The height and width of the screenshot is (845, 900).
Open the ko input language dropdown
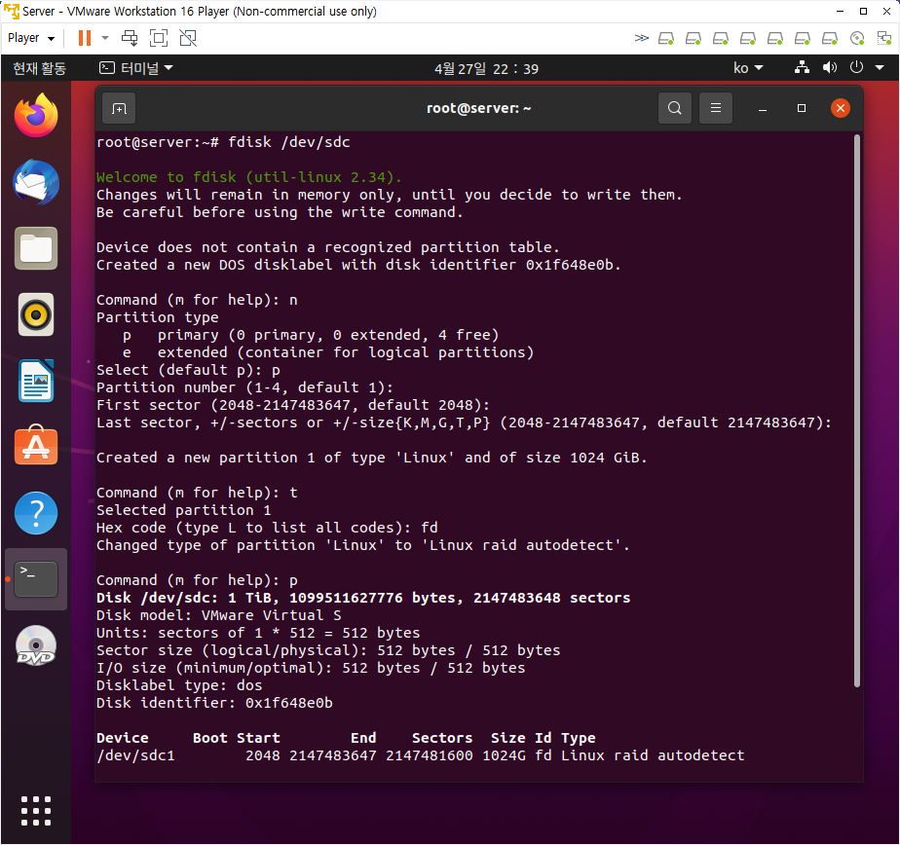coord(748,68)
